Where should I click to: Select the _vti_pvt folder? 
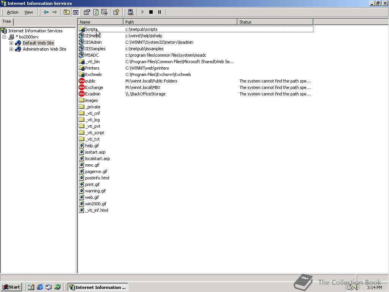90,126
